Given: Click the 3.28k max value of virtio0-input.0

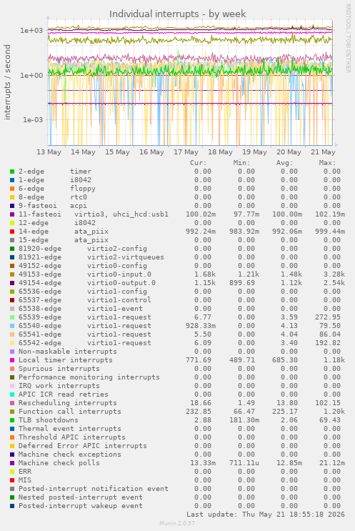Looking at the screenshot, I should 334,274.
